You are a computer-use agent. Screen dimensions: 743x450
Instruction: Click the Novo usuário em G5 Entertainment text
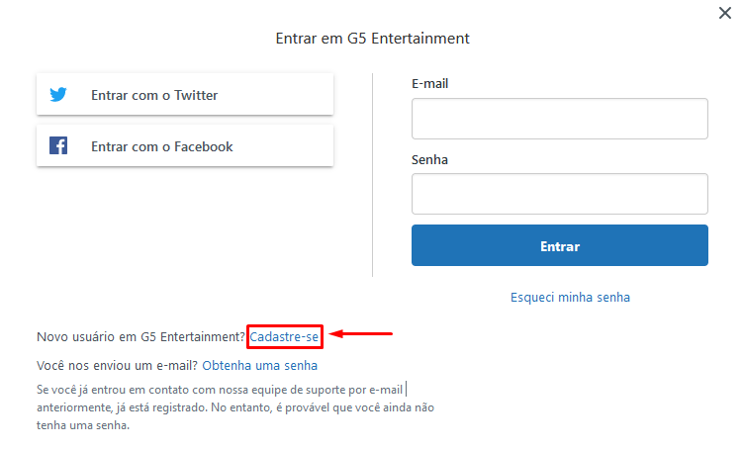140,337
